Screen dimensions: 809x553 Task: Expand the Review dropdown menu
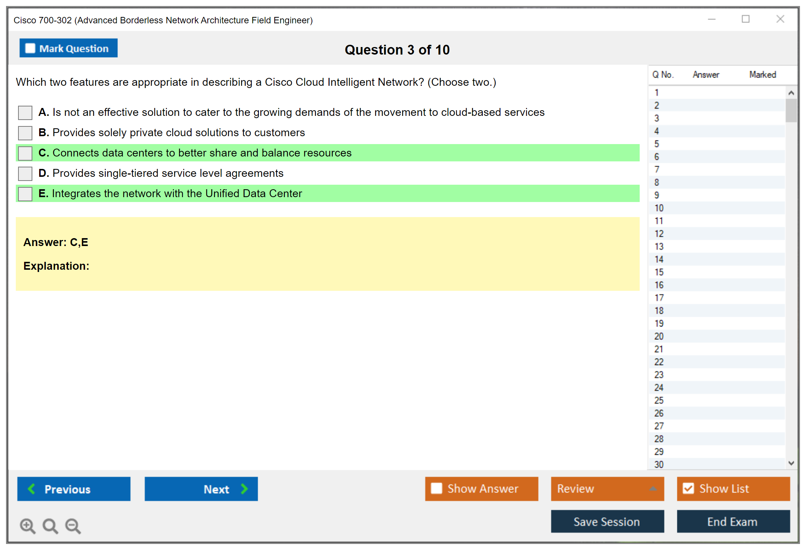[653, 489]
